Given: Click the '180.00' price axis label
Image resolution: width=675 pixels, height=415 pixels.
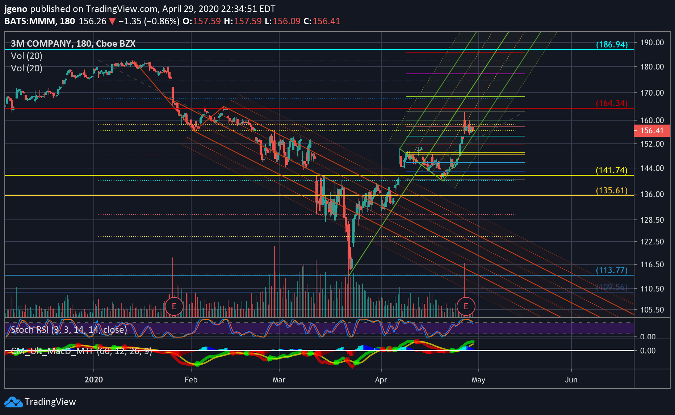Looking at the screenshot, I should click(652, 67).
